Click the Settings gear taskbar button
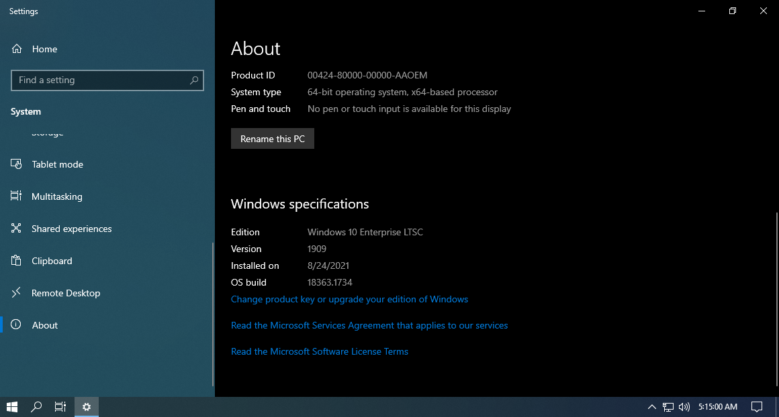The width and height of the screenshot is (779, 417). coord(87,407)
